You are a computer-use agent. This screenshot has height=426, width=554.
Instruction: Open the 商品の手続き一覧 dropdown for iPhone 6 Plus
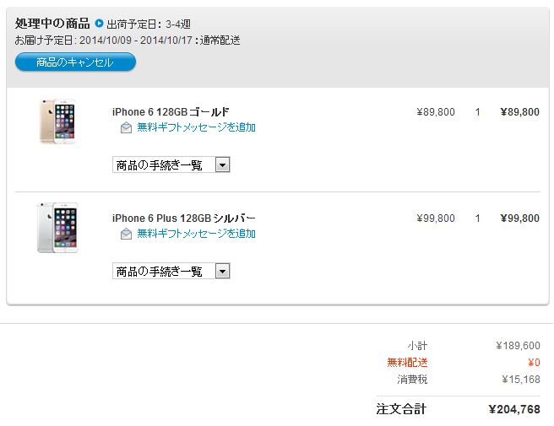coord(171,271)
